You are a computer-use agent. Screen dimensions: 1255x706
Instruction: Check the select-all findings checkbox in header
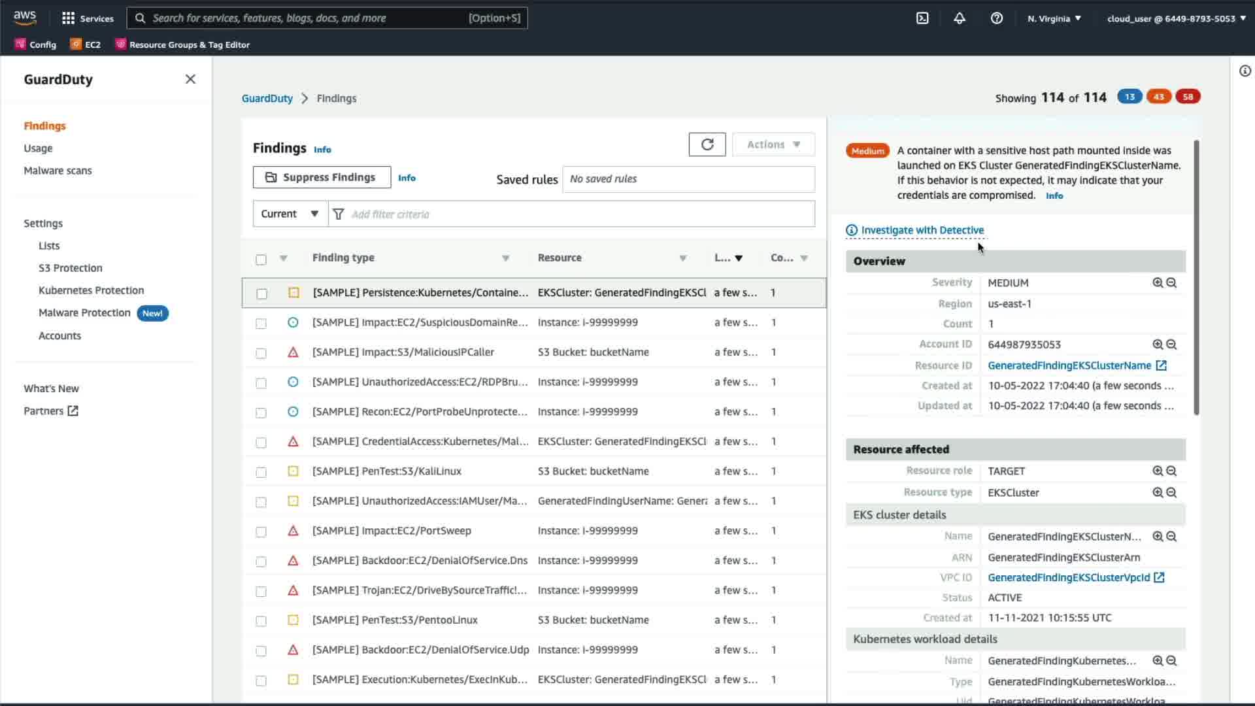pos(261,260)
